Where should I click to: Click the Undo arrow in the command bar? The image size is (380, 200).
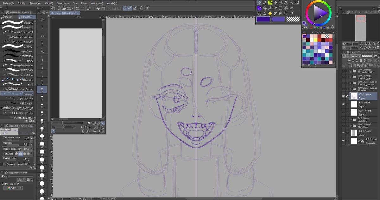78,8
